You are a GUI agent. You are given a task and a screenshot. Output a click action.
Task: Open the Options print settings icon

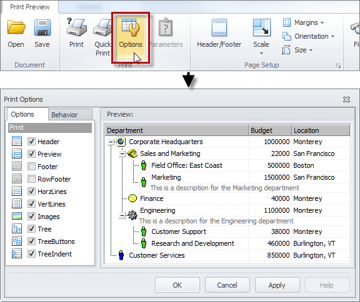pos(131,27)
